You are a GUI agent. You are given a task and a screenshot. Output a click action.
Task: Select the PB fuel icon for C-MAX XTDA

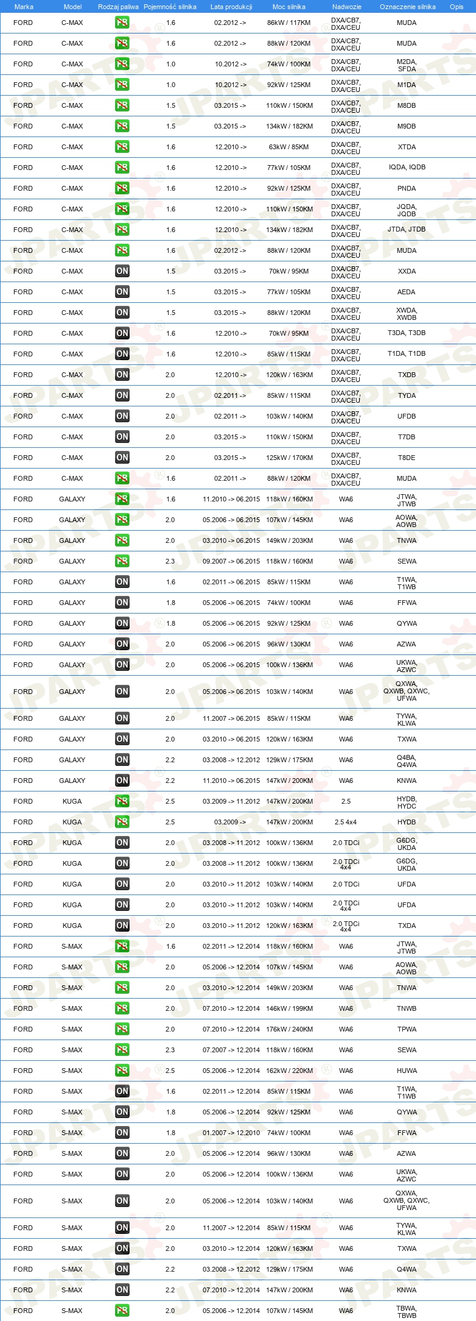tap(122, 147)
